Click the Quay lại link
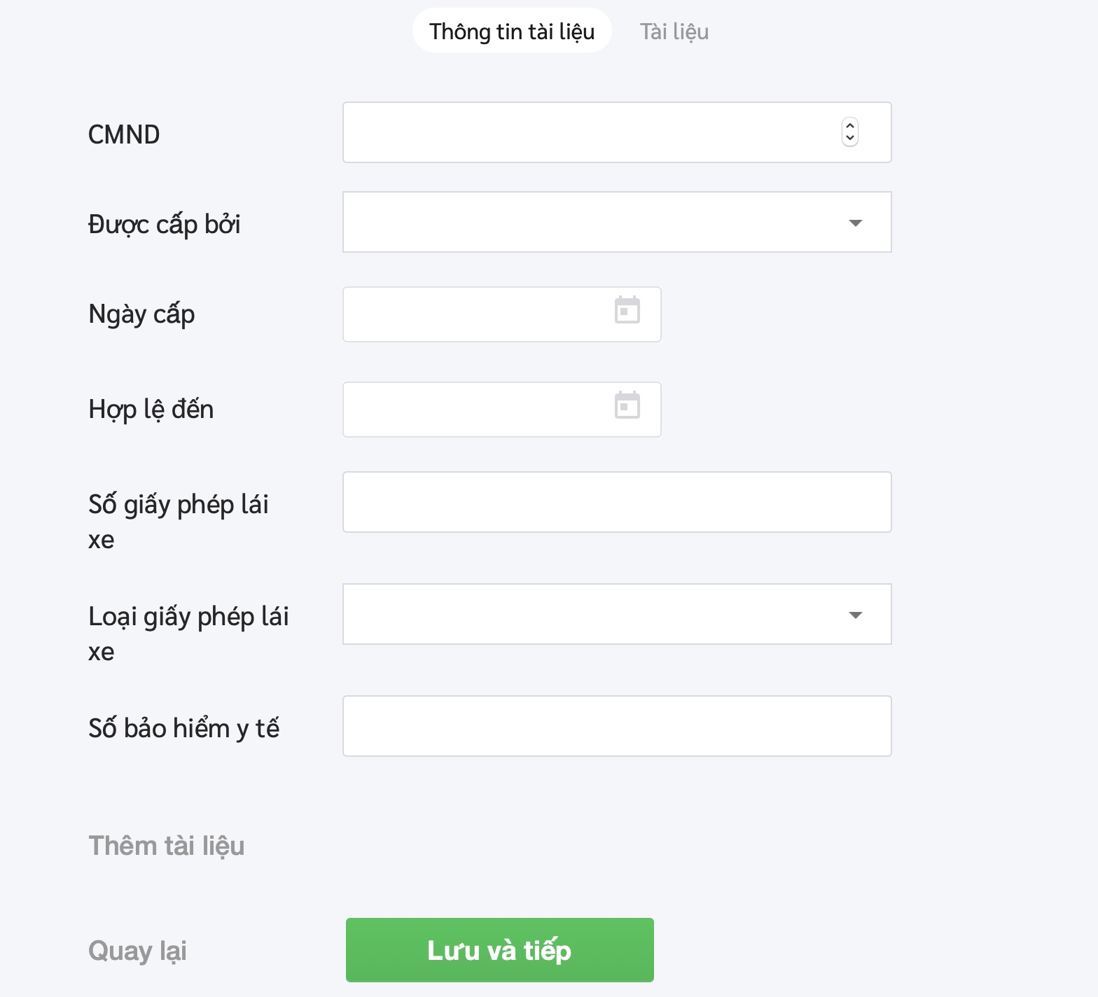This screenshot has height=997, width=1098. pos(137,951)
